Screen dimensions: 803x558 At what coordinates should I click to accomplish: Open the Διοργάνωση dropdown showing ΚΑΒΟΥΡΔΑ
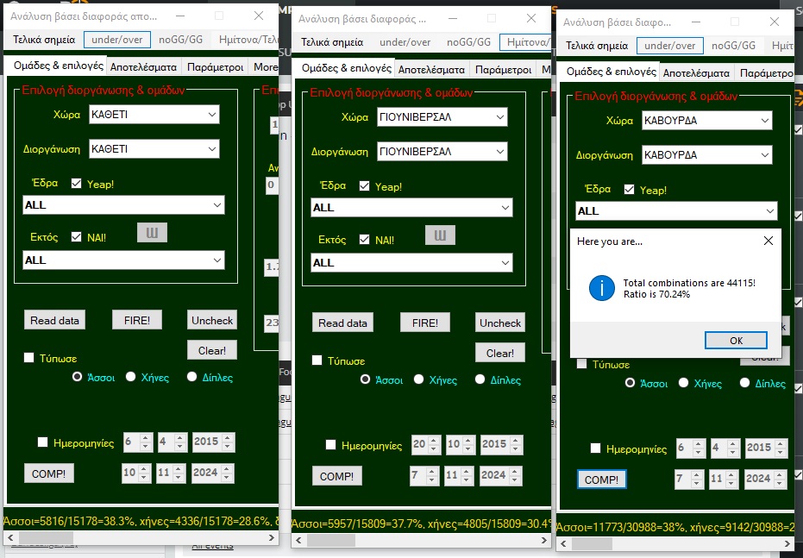pos(706,155)
